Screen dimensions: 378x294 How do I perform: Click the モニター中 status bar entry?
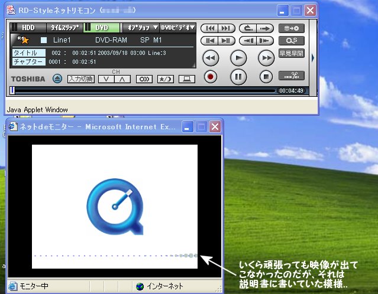[34, 286]
